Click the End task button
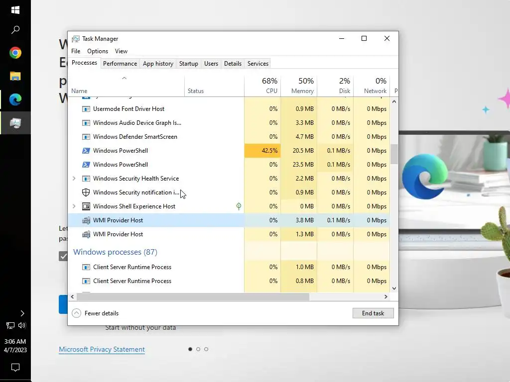The image size is (510, 382). pos(373,313)
